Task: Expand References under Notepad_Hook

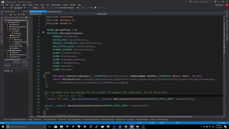Action: 8,25
